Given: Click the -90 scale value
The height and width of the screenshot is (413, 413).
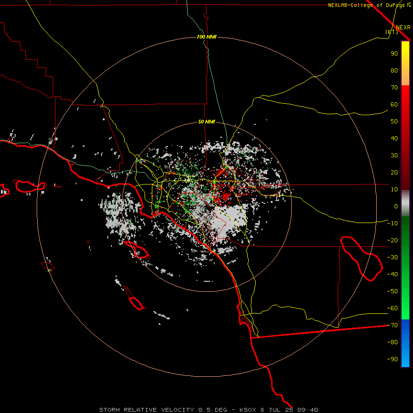Looking at the screenshot, I should [392, 359].
